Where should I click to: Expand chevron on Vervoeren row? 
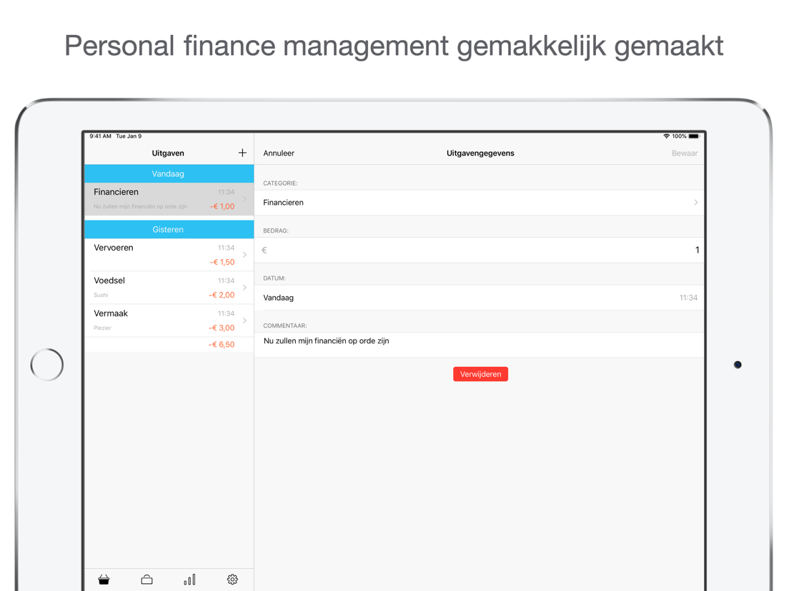244,255
